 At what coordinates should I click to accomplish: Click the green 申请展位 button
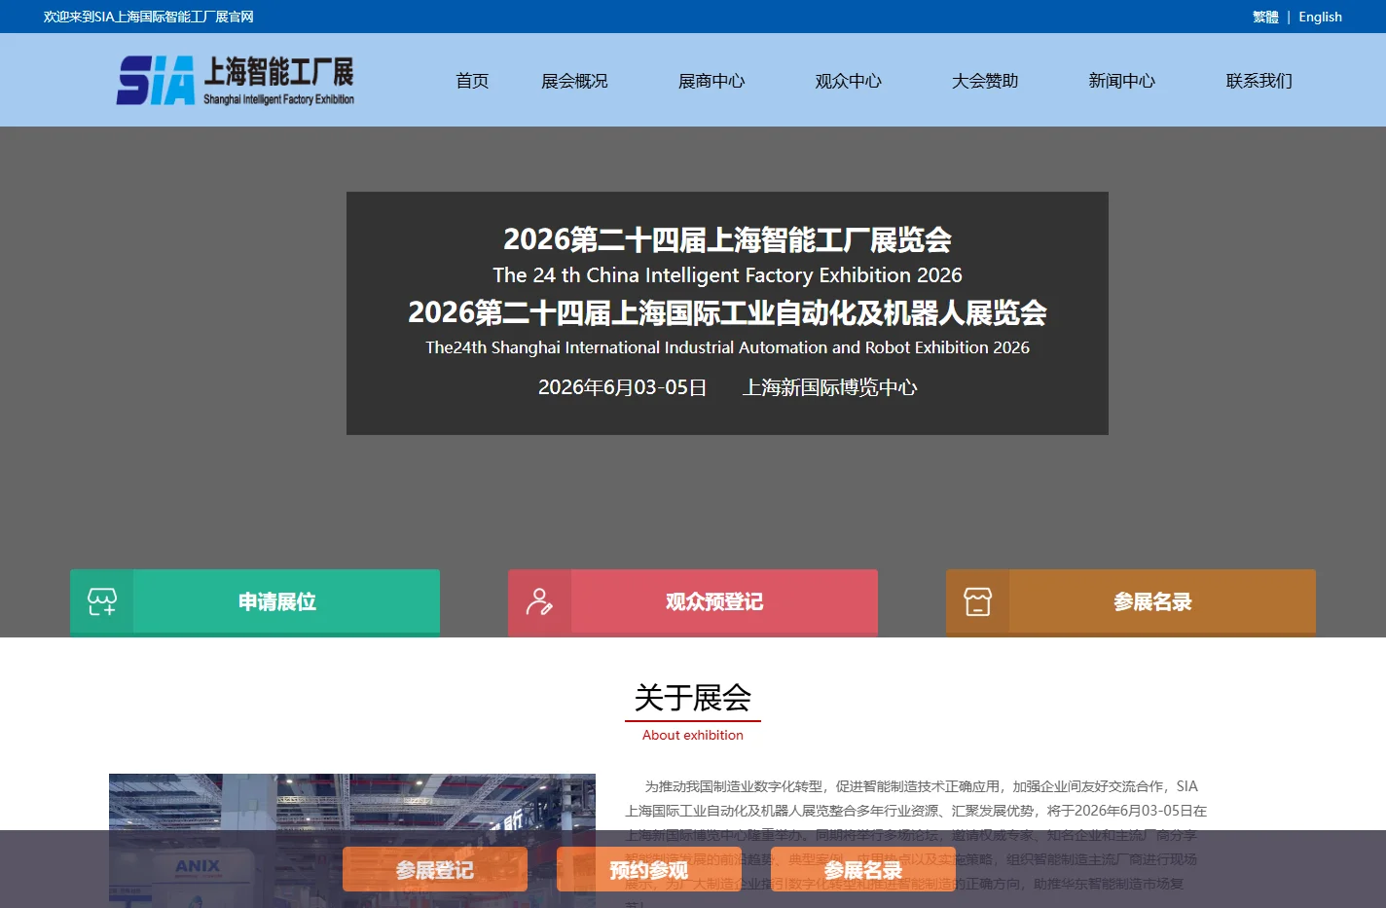255,602
